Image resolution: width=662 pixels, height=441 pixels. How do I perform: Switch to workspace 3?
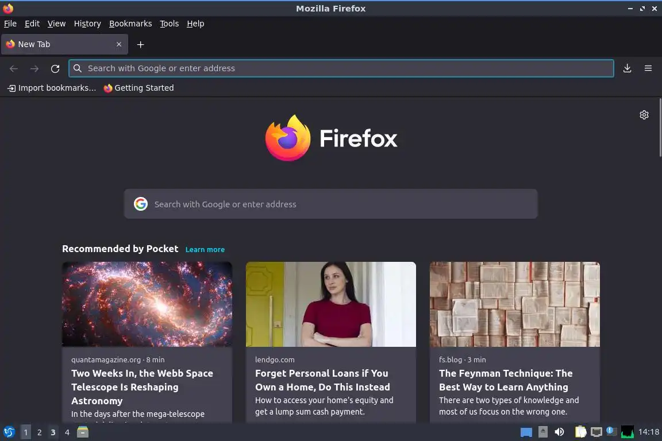click(53, 432)
